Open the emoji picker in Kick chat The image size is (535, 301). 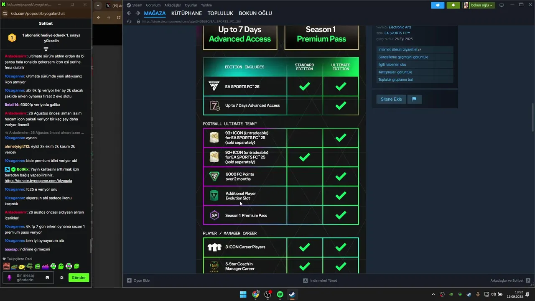[x=47, y=278]
